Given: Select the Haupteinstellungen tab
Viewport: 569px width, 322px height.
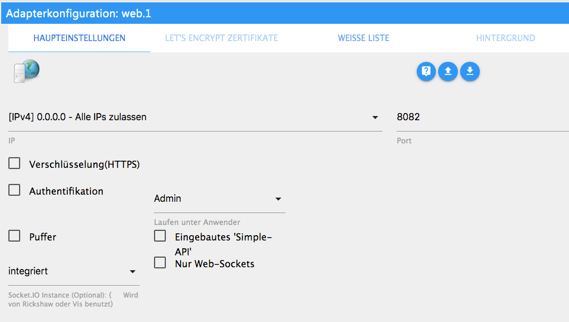Looking at the screenshot, I should tap(79, 38).
